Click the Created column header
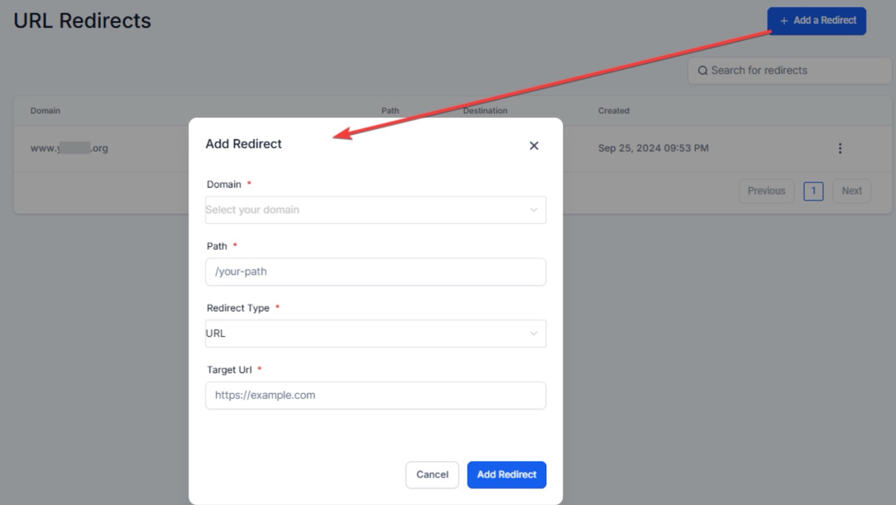Screen dimensions: 896x505 click(613, 111)
